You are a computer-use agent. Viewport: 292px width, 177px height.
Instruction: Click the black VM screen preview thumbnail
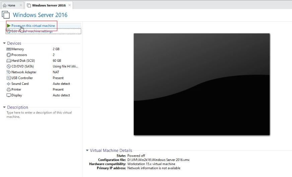pos(202,84)
